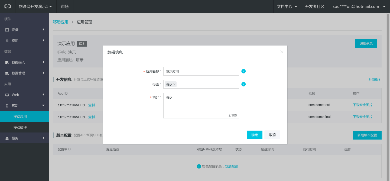Screen dimensions: 390x181
Task: Click into the 应用名称 text field
Action: pyautogui.click(x=201, y=71)
